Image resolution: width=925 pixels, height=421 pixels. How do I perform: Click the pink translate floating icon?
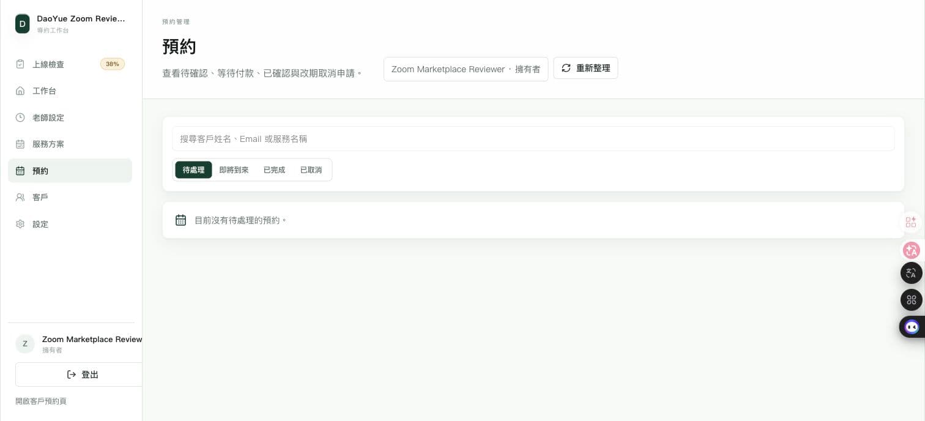912,250
